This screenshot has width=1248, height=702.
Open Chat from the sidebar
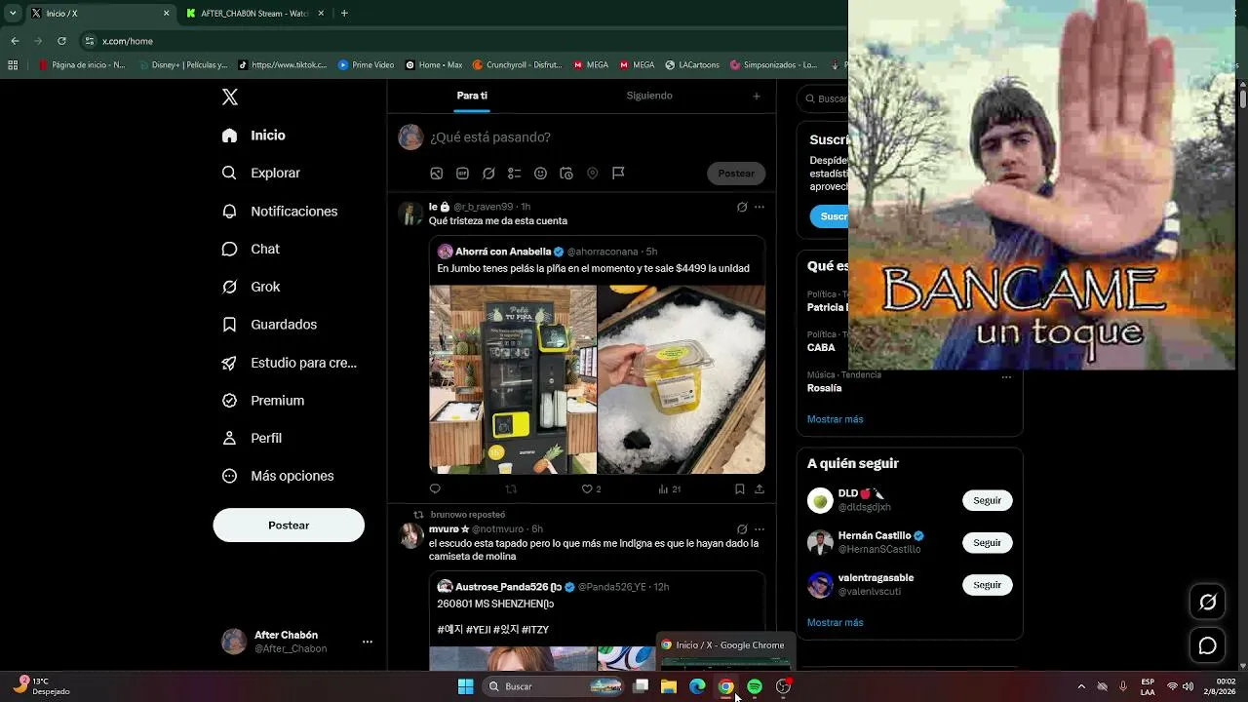coord(251,249)
